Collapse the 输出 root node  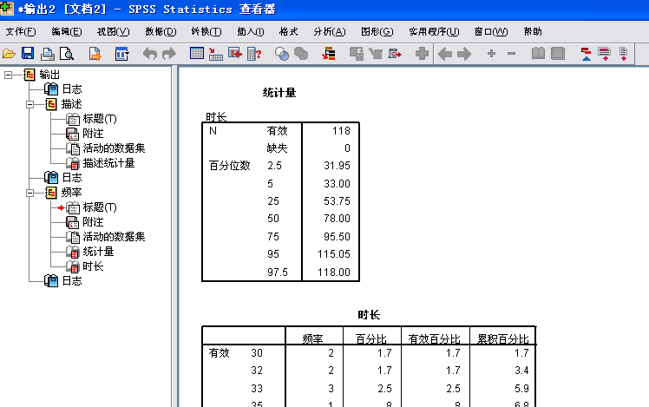(x=10, y=75)
